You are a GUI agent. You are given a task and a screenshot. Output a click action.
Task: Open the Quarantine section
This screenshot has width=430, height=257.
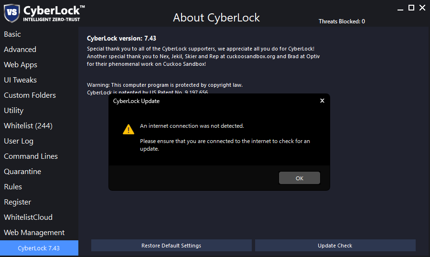[22, 172]
